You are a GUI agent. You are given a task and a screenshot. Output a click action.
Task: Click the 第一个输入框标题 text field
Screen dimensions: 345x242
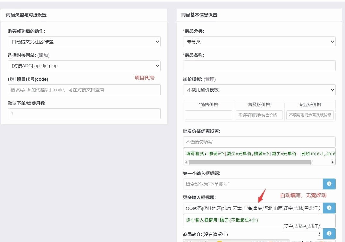253,184
